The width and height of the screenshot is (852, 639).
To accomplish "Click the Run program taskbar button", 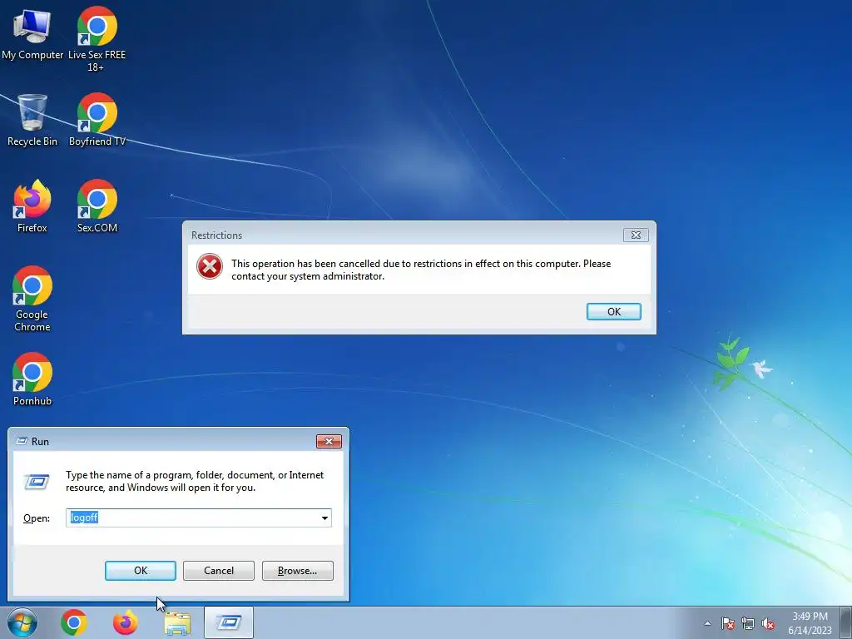I will coord(229,622).
